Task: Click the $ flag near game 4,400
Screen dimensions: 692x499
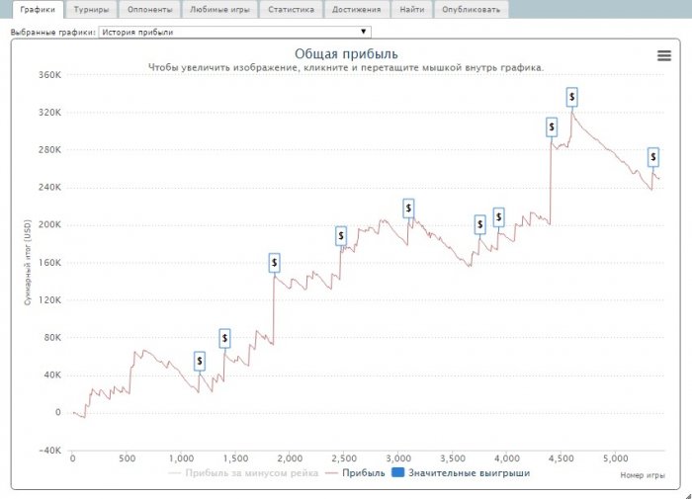Action: click(x=552, y=127)
